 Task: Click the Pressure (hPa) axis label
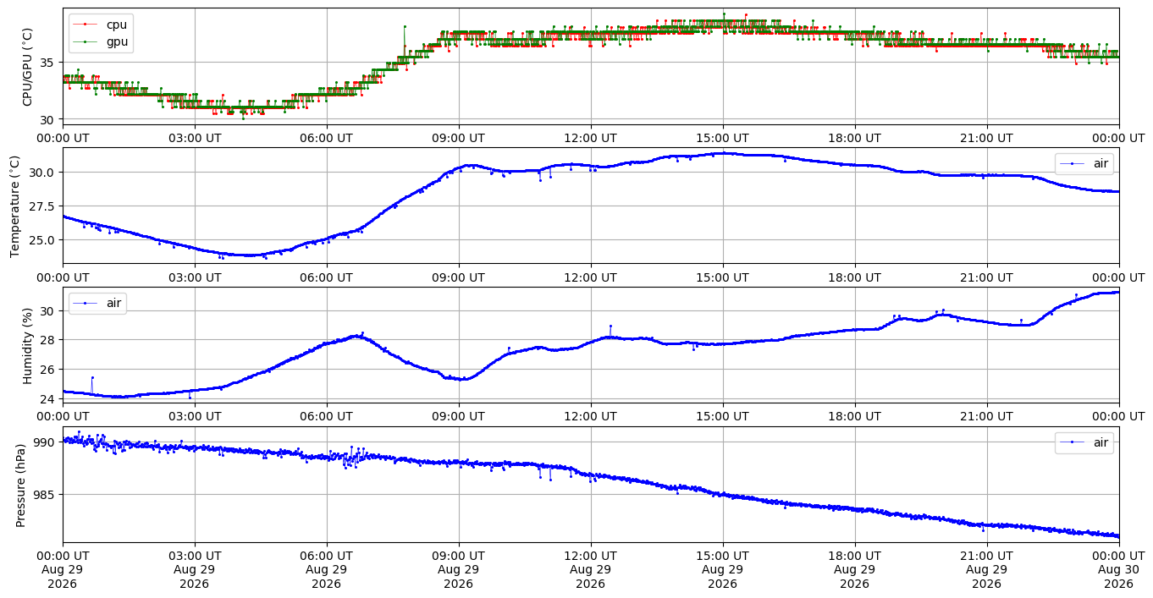pos(21,485)
